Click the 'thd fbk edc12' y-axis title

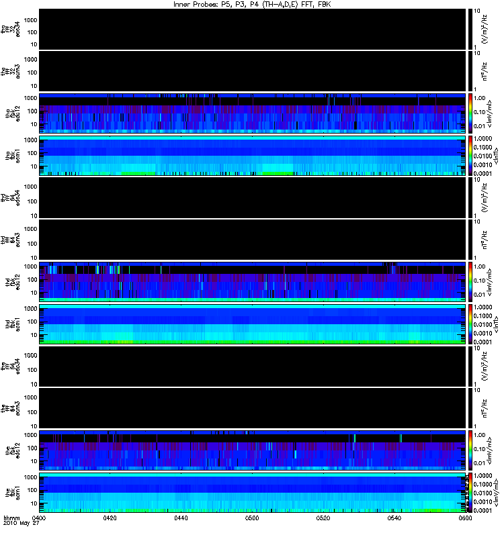(x=13, y=282)
